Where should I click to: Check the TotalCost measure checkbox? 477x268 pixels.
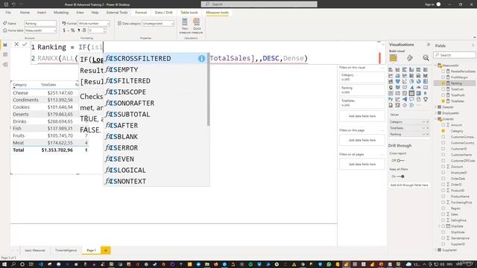point(443,89)
